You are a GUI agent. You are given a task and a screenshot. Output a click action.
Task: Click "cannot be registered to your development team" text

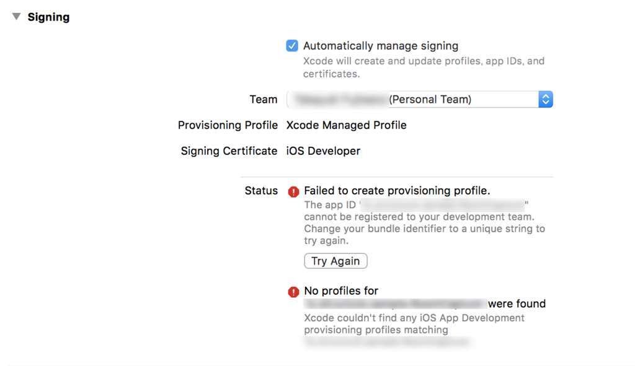tap(419, 217)
